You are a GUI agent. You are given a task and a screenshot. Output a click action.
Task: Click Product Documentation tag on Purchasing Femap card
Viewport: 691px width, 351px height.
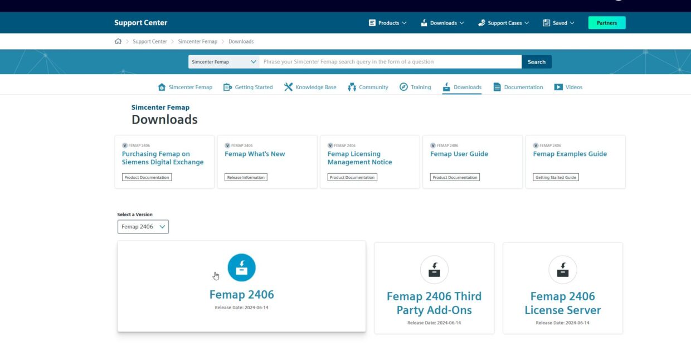pos(147,177)
